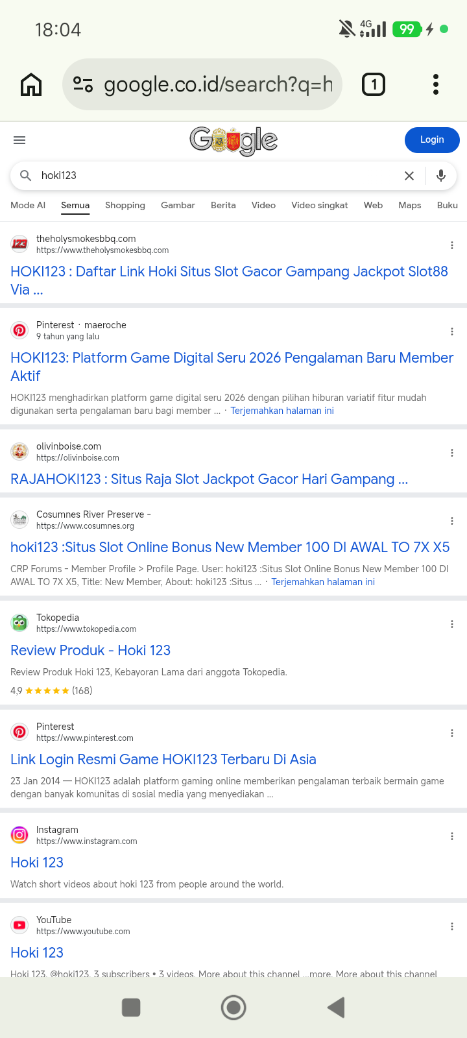Tap Android home circle button
Viewport: 467px width, 1038px height.
(233, 1008)
